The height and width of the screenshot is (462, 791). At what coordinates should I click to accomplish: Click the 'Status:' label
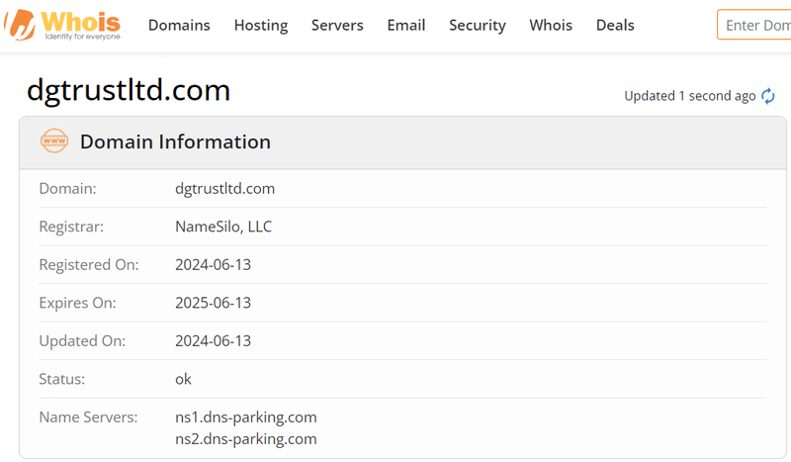(62, 379)
